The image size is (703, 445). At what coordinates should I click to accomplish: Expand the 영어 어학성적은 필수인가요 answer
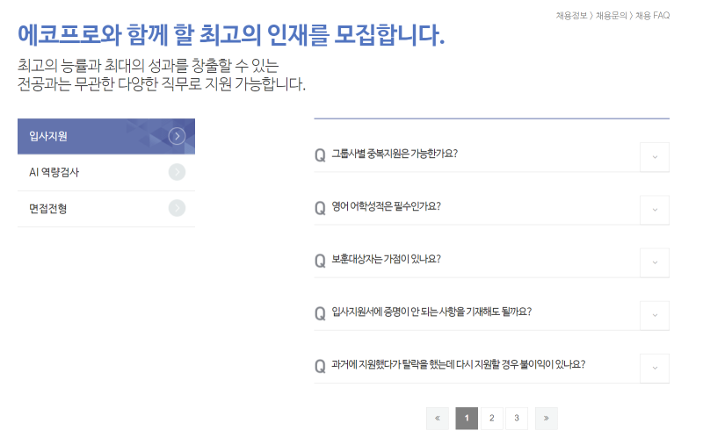click(655, 210)
